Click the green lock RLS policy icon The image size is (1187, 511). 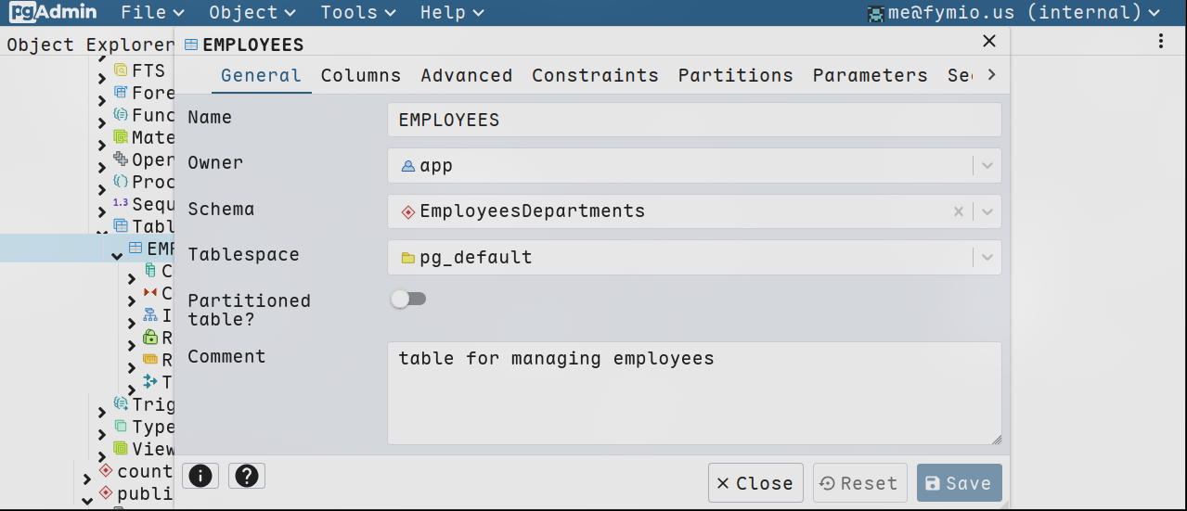point(150,338)
